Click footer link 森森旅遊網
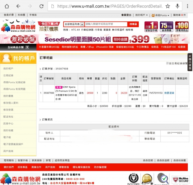The width and height of the screenshot is (193, 185). point(163,160)
